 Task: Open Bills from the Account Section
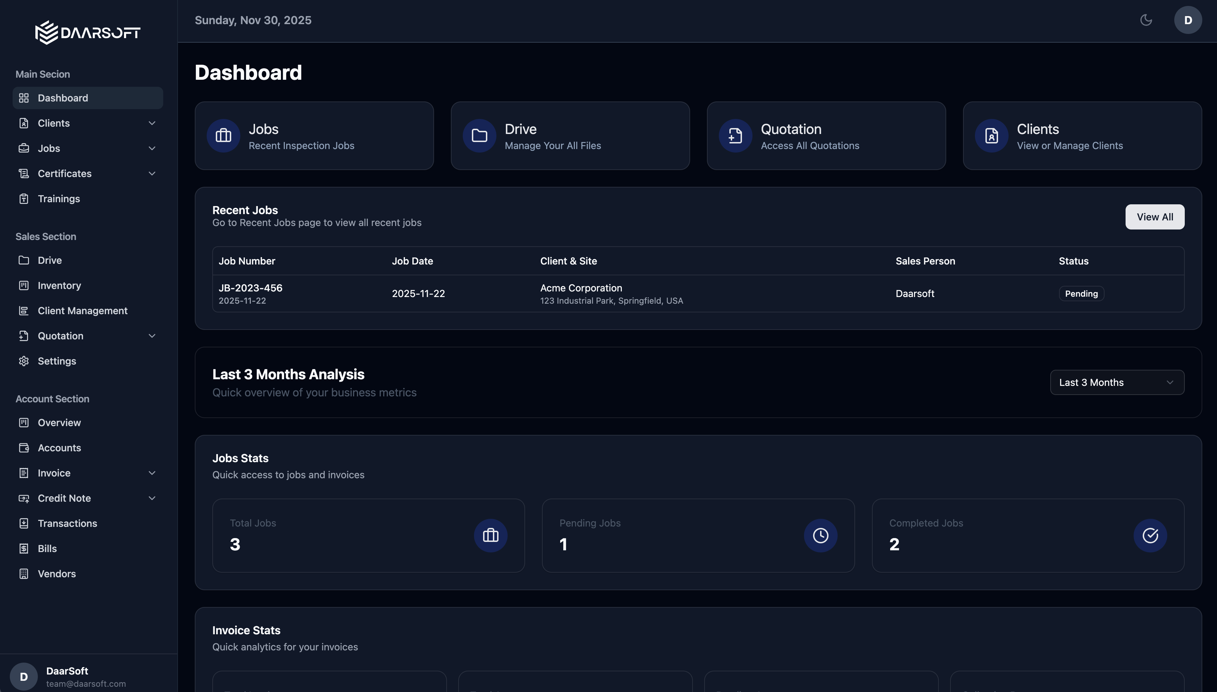click(48, 549)
